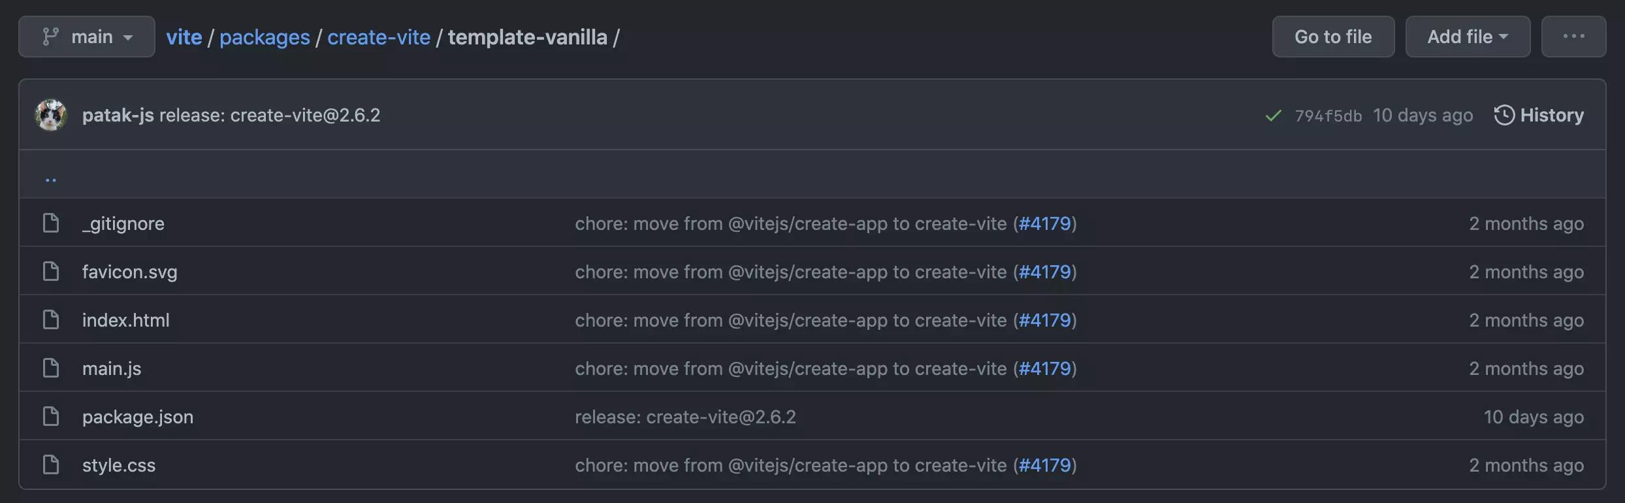Navigate to create-vite breadcrumb
Screen dimensions: 1625x503
379,37
